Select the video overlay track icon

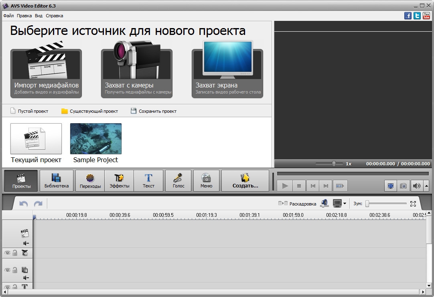pos(24,270)
